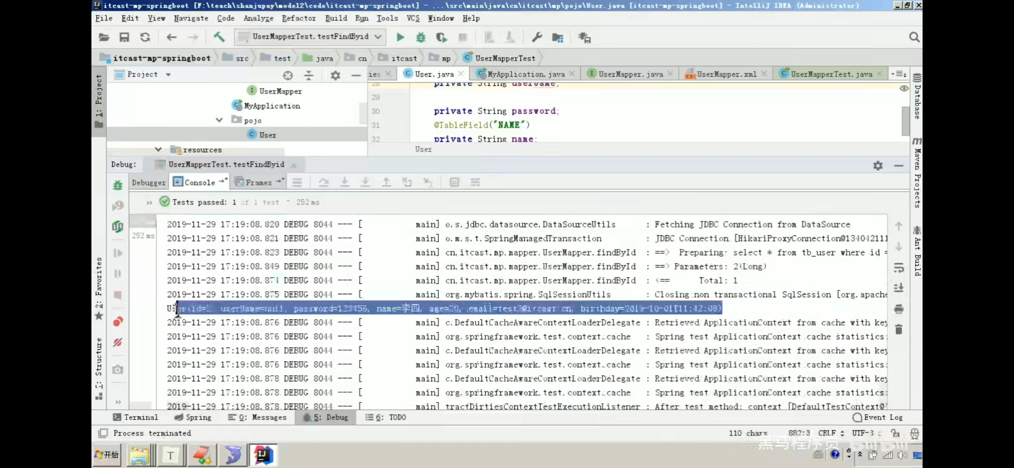
Task: Clear console with trash icon
Action: [x=899, y=329]
